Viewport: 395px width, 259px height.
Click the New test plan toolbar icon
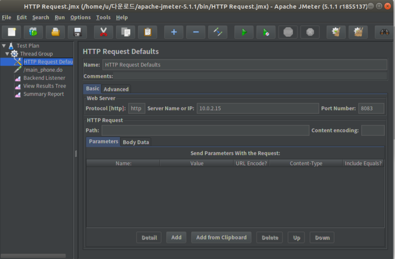click(x=11, y=32)
